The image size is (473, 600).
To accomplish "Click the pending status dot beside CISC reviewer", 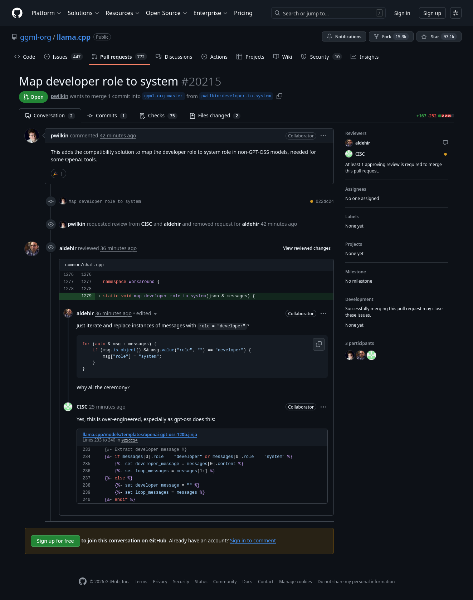I will [x=445, y=154].
